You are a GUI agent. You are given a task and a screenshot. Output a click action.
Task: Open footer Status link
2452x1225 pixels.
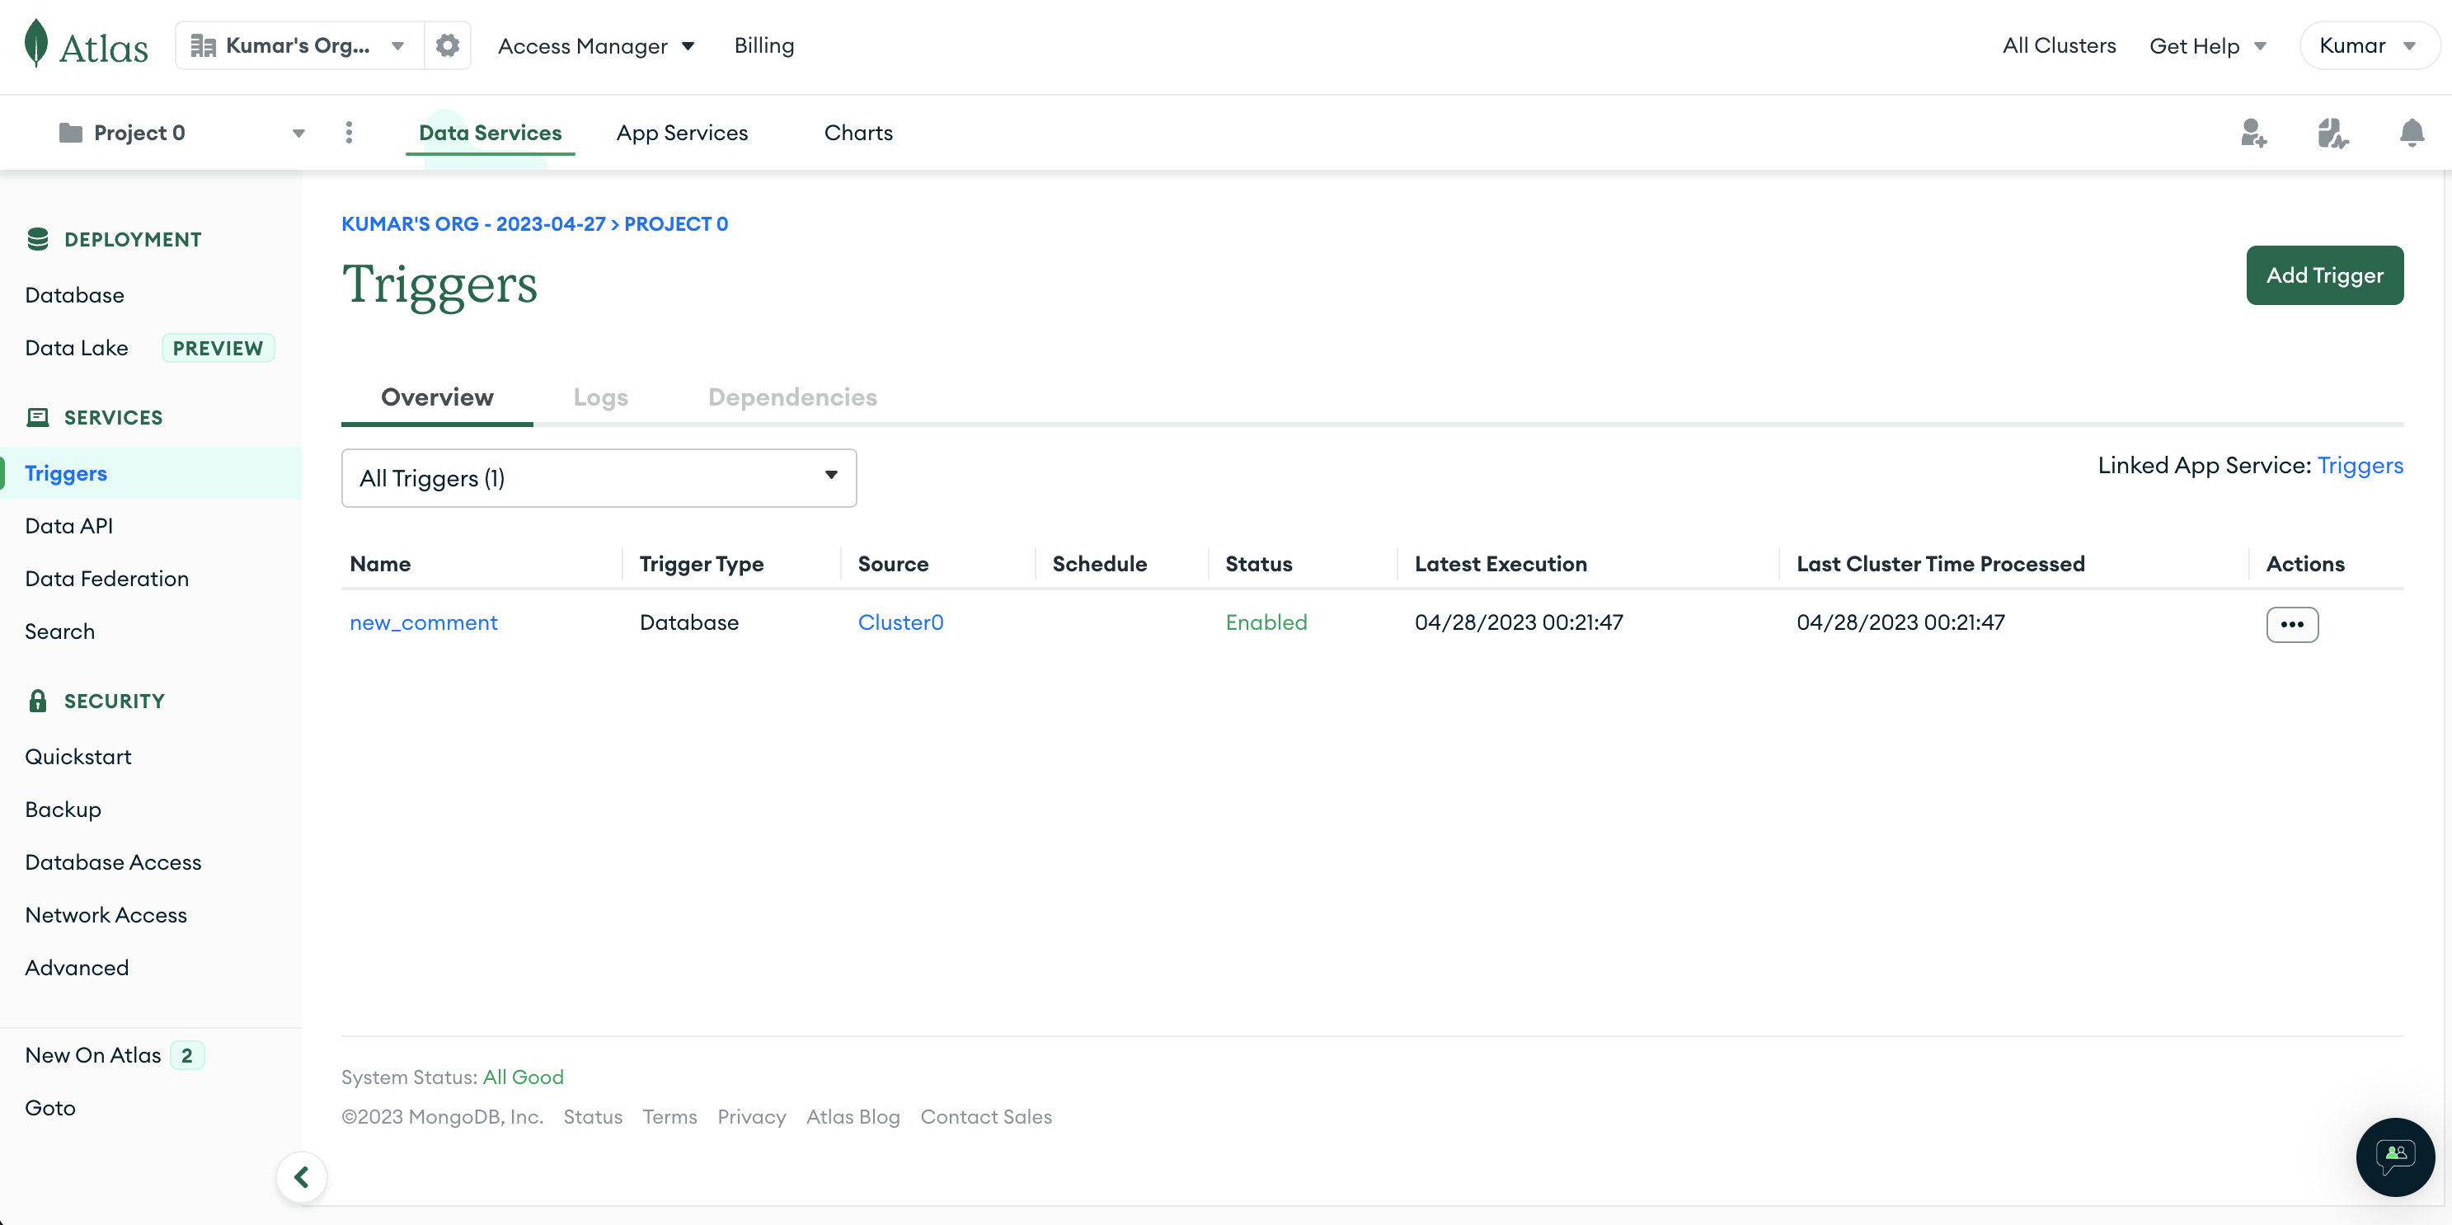point(593,1116)
